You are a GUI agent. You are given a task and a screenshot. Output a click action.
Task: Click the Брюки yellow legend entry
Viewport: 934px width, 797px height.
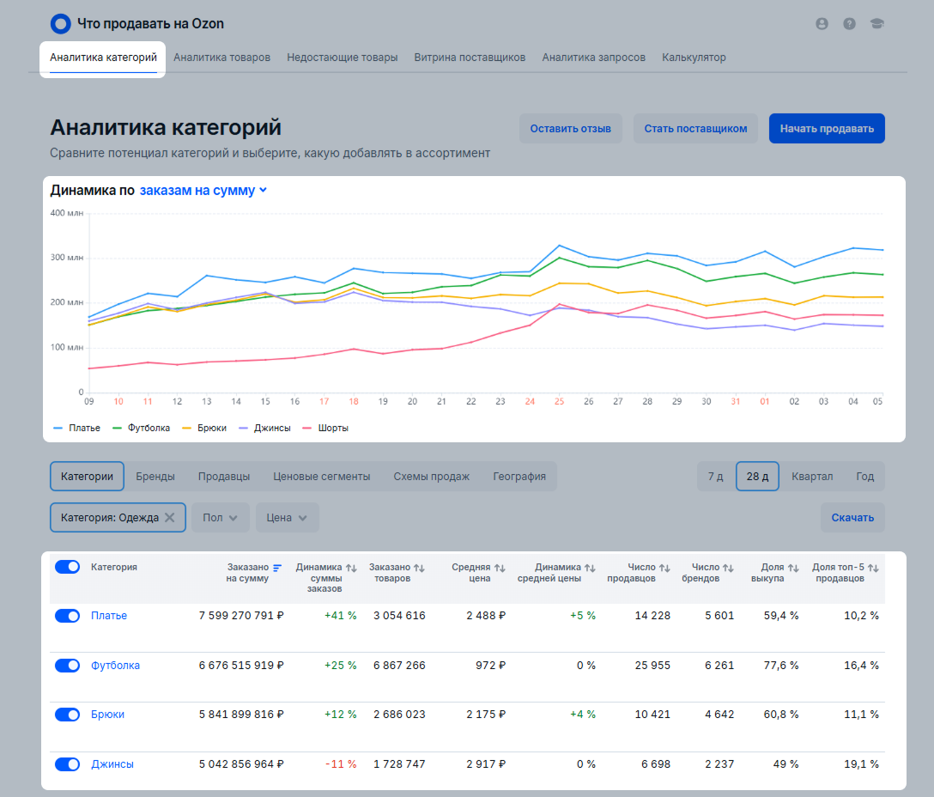tap(204, 428)
